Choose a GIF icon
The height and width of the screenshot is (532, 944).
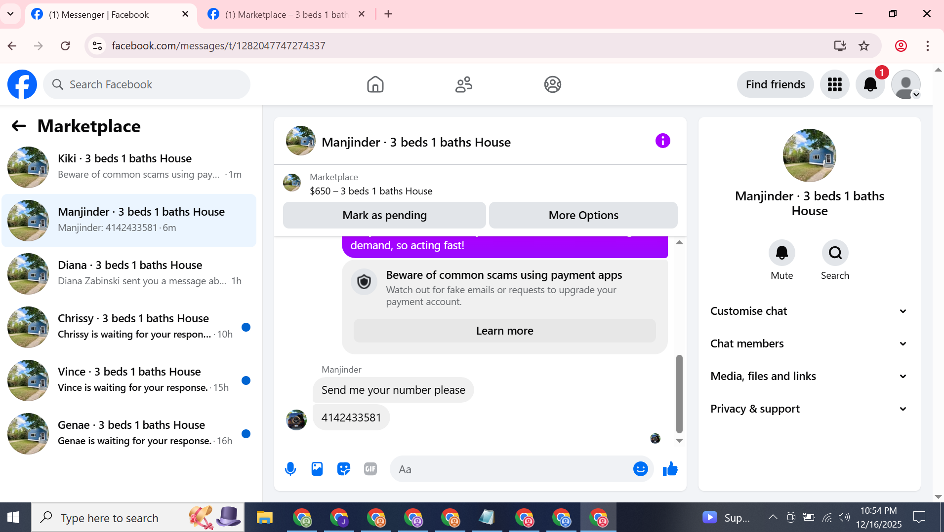pos(370,469)
